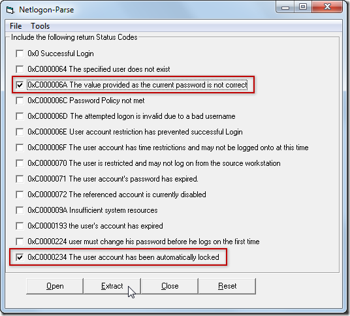Check 0xC0000224 must change password option

pos(20,242)
